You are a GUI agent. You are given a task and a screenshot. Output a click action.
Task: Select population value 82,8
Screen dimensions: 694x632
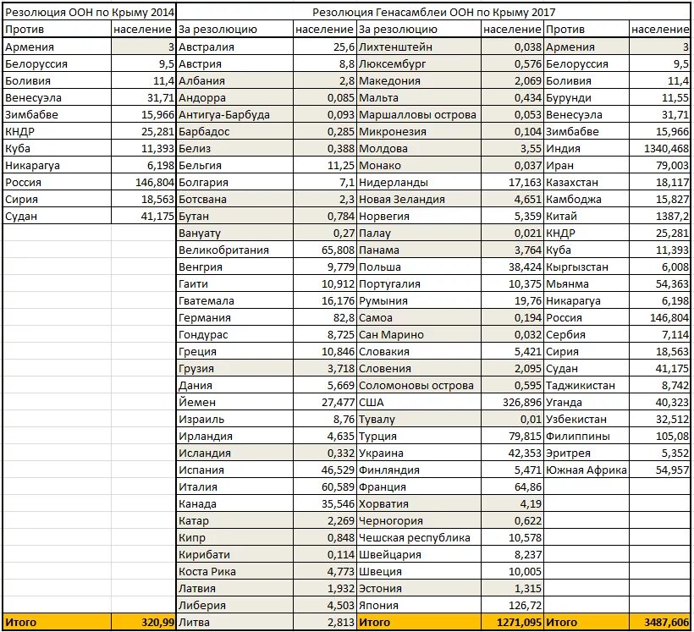[x=325, y=317]
